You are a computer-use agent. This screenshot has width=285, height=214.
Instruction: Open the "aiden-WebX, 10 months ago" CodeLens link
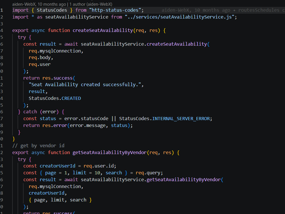pos(39,4)
